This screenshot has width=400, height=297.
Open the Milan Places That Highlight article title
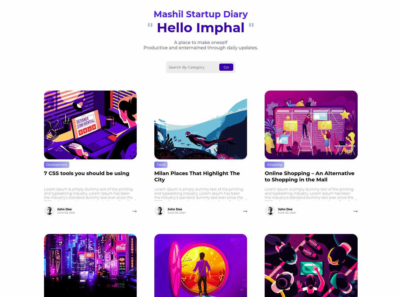(x=197, y=176)
